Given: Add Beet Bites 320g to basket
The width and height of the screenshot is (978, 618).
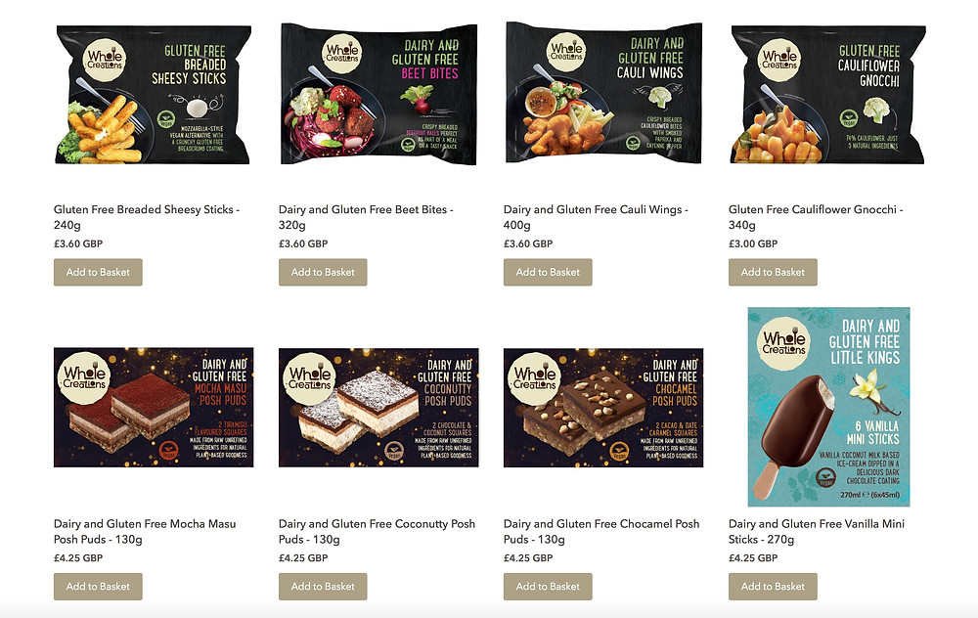Looking at the screenshot, I should tap(323, 272).
